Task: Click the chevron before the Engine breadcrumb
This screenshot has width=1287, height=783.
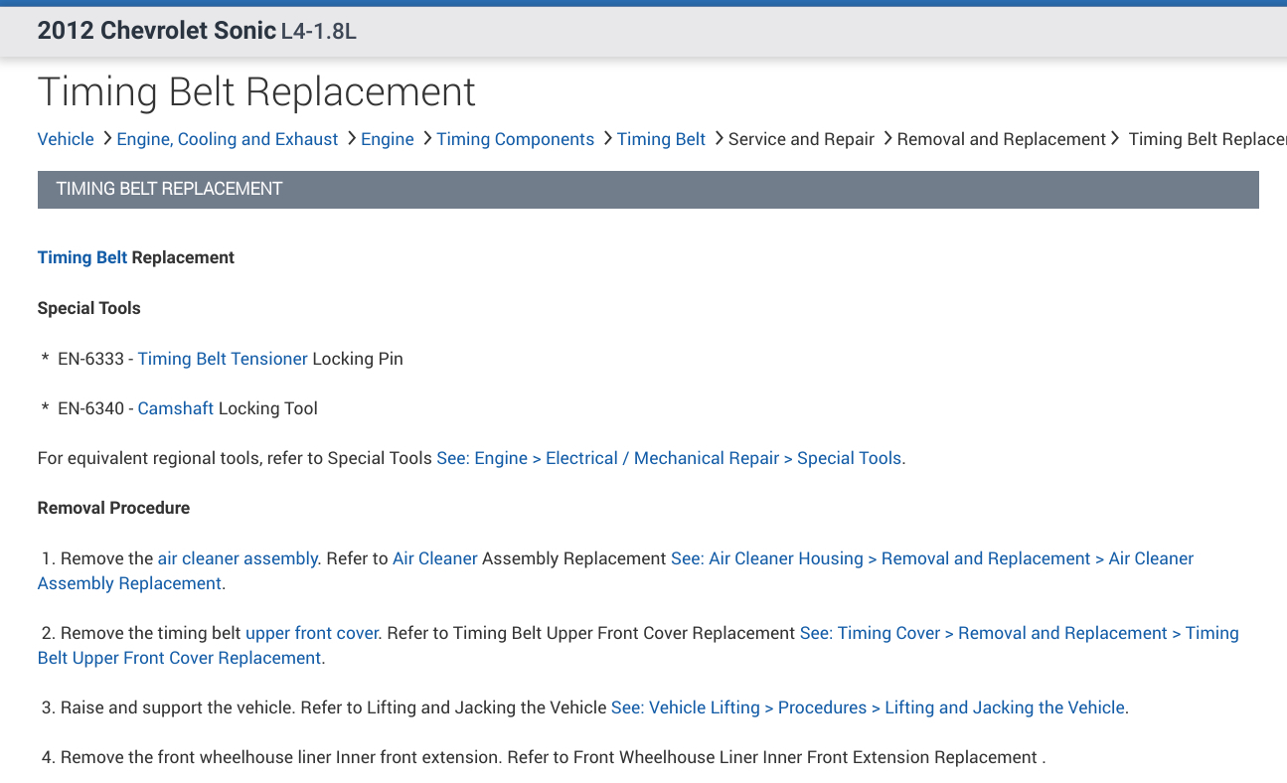Action: [x=351, y=139]
